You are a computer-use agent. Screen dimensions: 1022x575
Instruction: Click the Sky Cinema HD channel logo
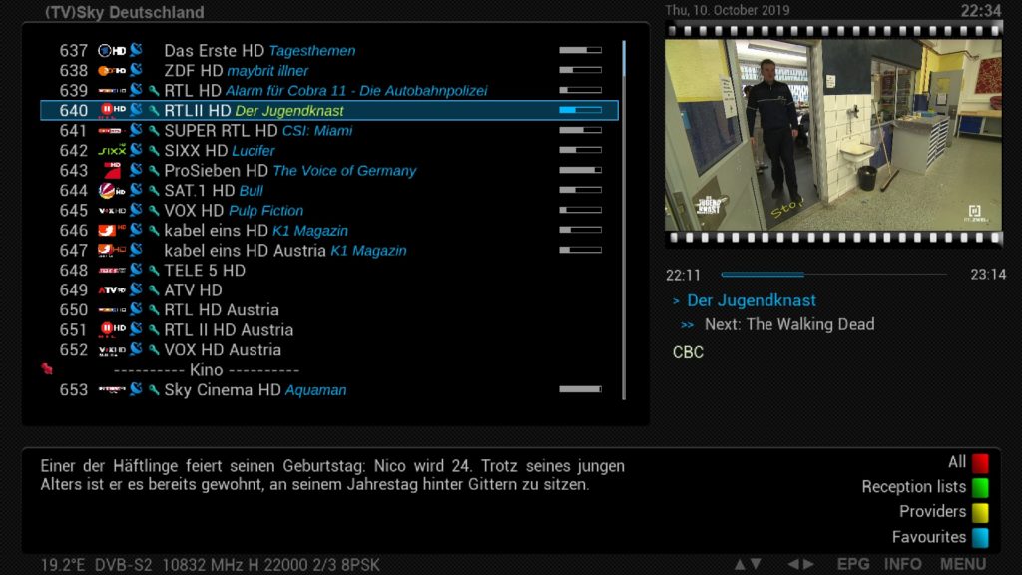point(112,390)
